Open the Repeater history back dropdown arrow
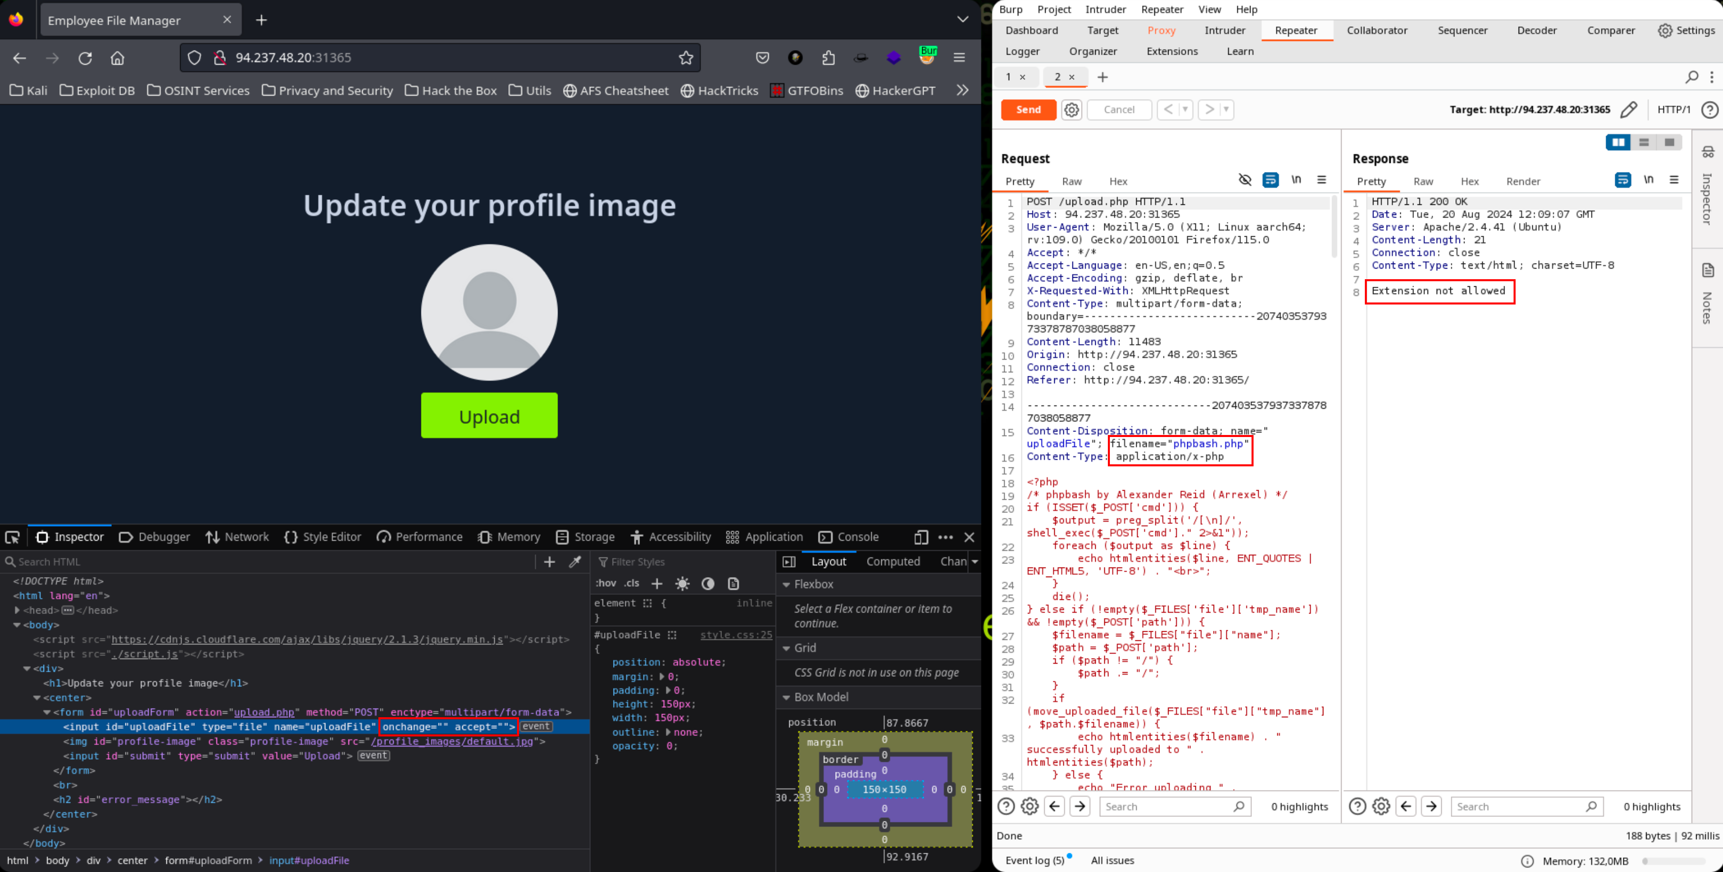This screenshot has height=872, width=1723. coord(1185,109)
